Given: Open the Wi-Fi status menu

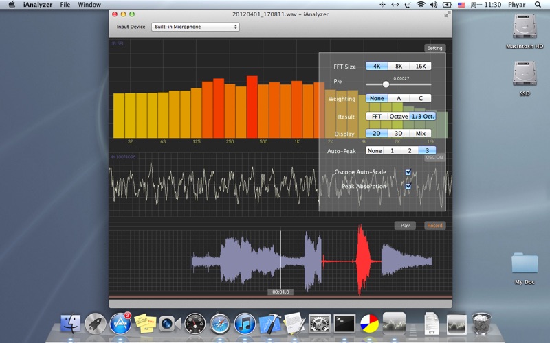Looking at the screenshot, I should pos(421,5).
